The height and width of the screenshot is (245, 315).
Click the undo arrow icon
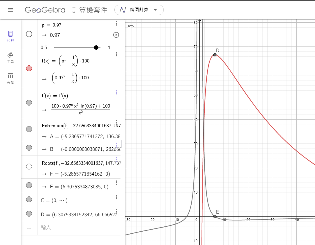(131, 26)
